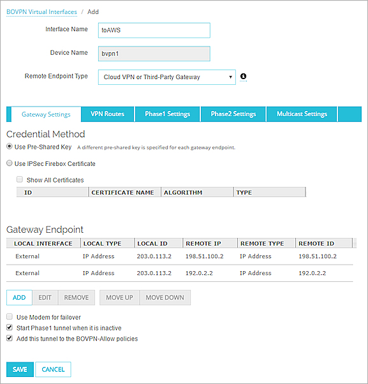Enable Use Modem for failover
368x384 pixels.
point(10,316)
